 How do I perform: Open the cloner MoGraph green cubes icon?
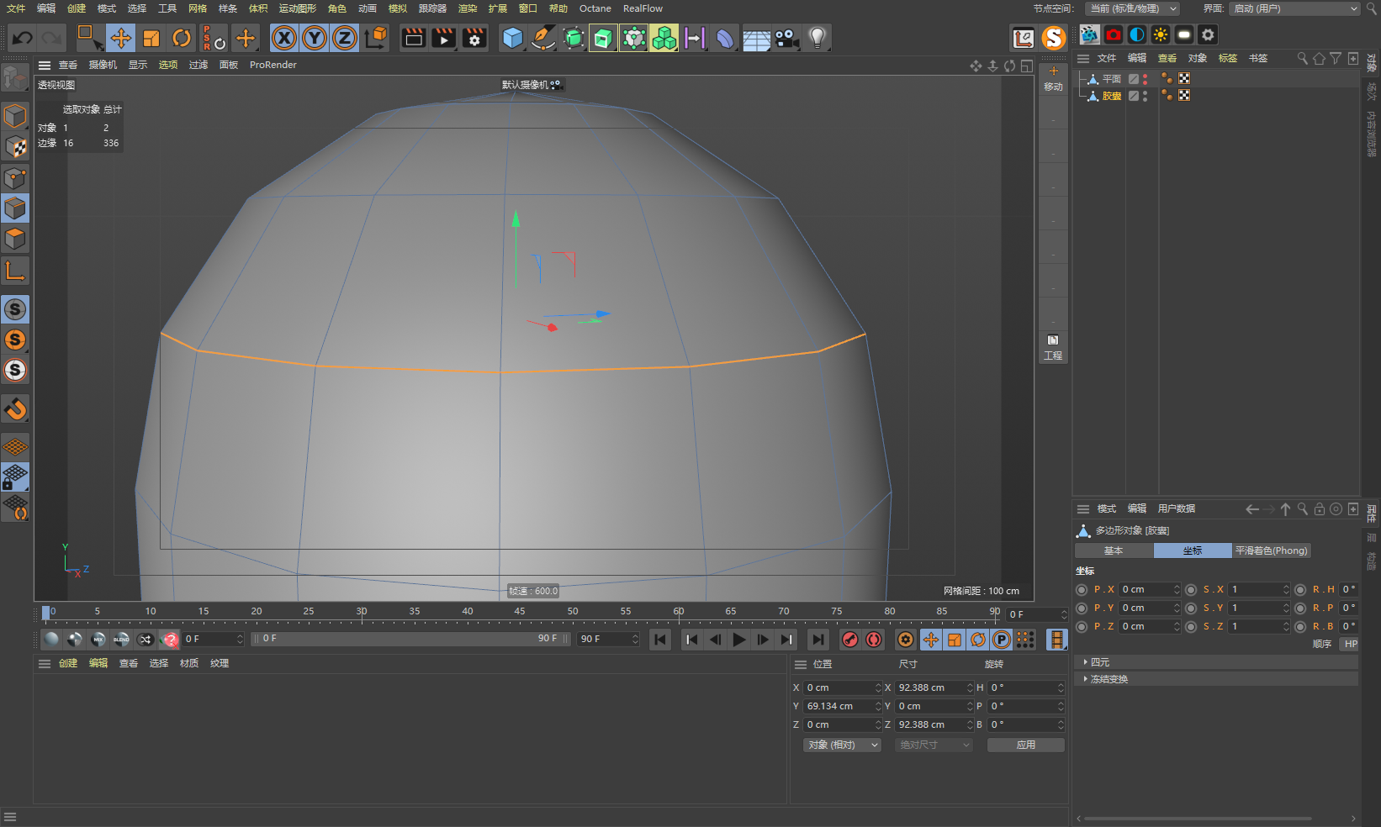click(x=664, y=38)
